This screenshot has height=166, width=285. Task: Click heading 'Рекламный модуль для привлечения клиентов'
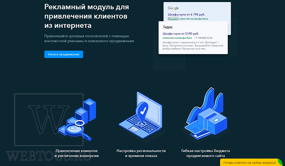(x=87, y=16)
